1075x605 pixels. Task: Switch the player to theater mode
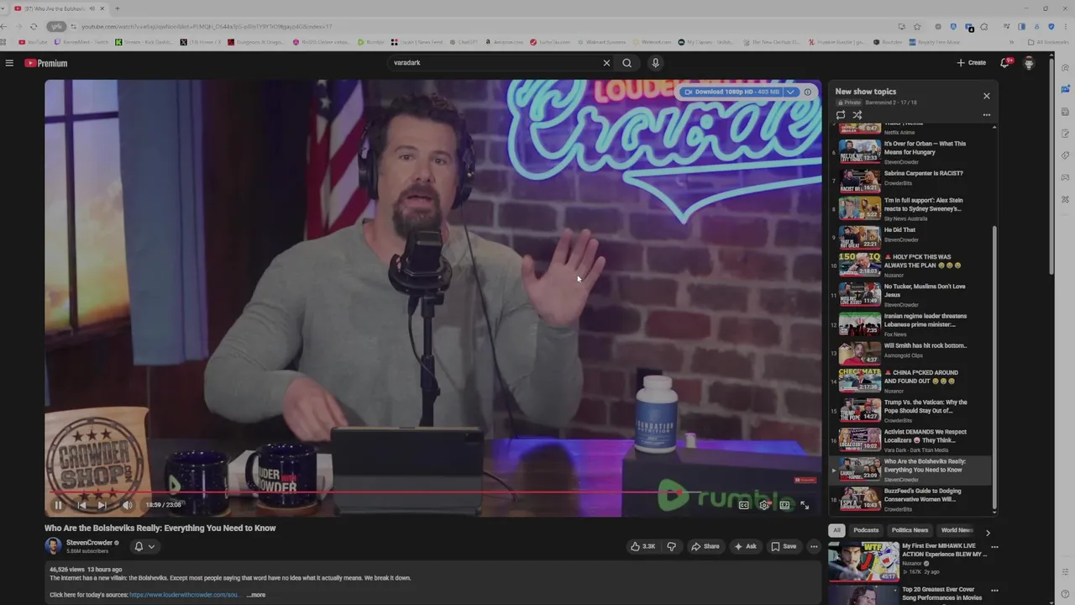click(x=784, y=505)
